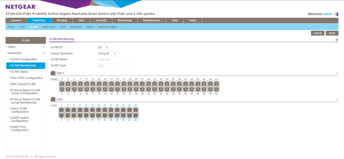
Task: Toggle untagged membership on Unit 1 port 10
Action: click(87, 89)
